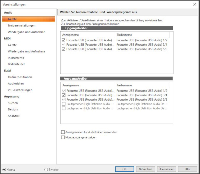Open Audio Wiedergabe und Aufnahme page
This screenshot has height=174, width=200.
click(x=26, y=32)
